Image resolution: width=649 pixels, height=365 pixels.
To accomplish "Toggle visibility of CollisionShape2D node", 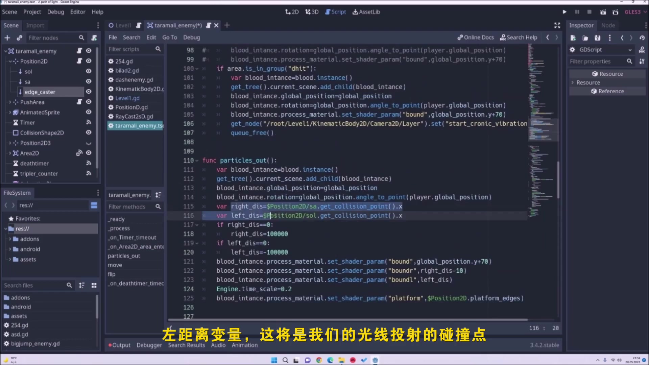I will click(89, 132).
